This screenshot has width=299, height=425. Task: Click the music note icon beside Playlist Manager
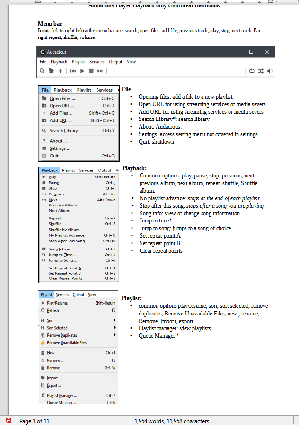[43, 396]
